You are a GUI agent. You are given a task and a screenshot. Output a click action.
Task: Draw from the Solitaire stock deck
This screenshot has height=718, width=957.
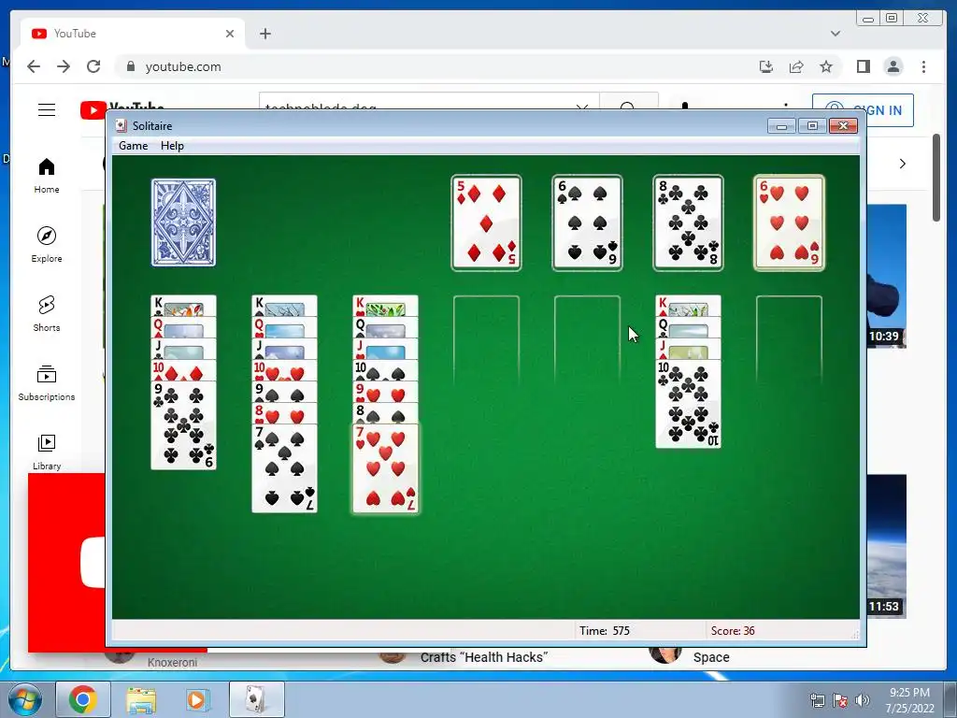pos(183,223)
